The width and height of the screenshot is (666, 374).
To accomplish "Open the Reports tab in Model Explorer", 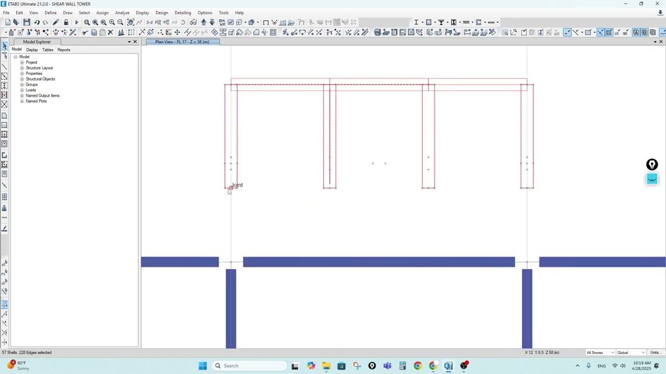I will [x=64, y=50].
